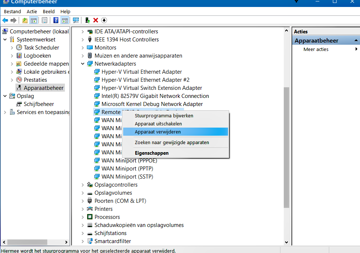Image resolution: width=360 pixels, height=253 pixels.
Task: Select Hyper-V Virtual Switch Extension Adapter
Action: (x=152, y=88)
